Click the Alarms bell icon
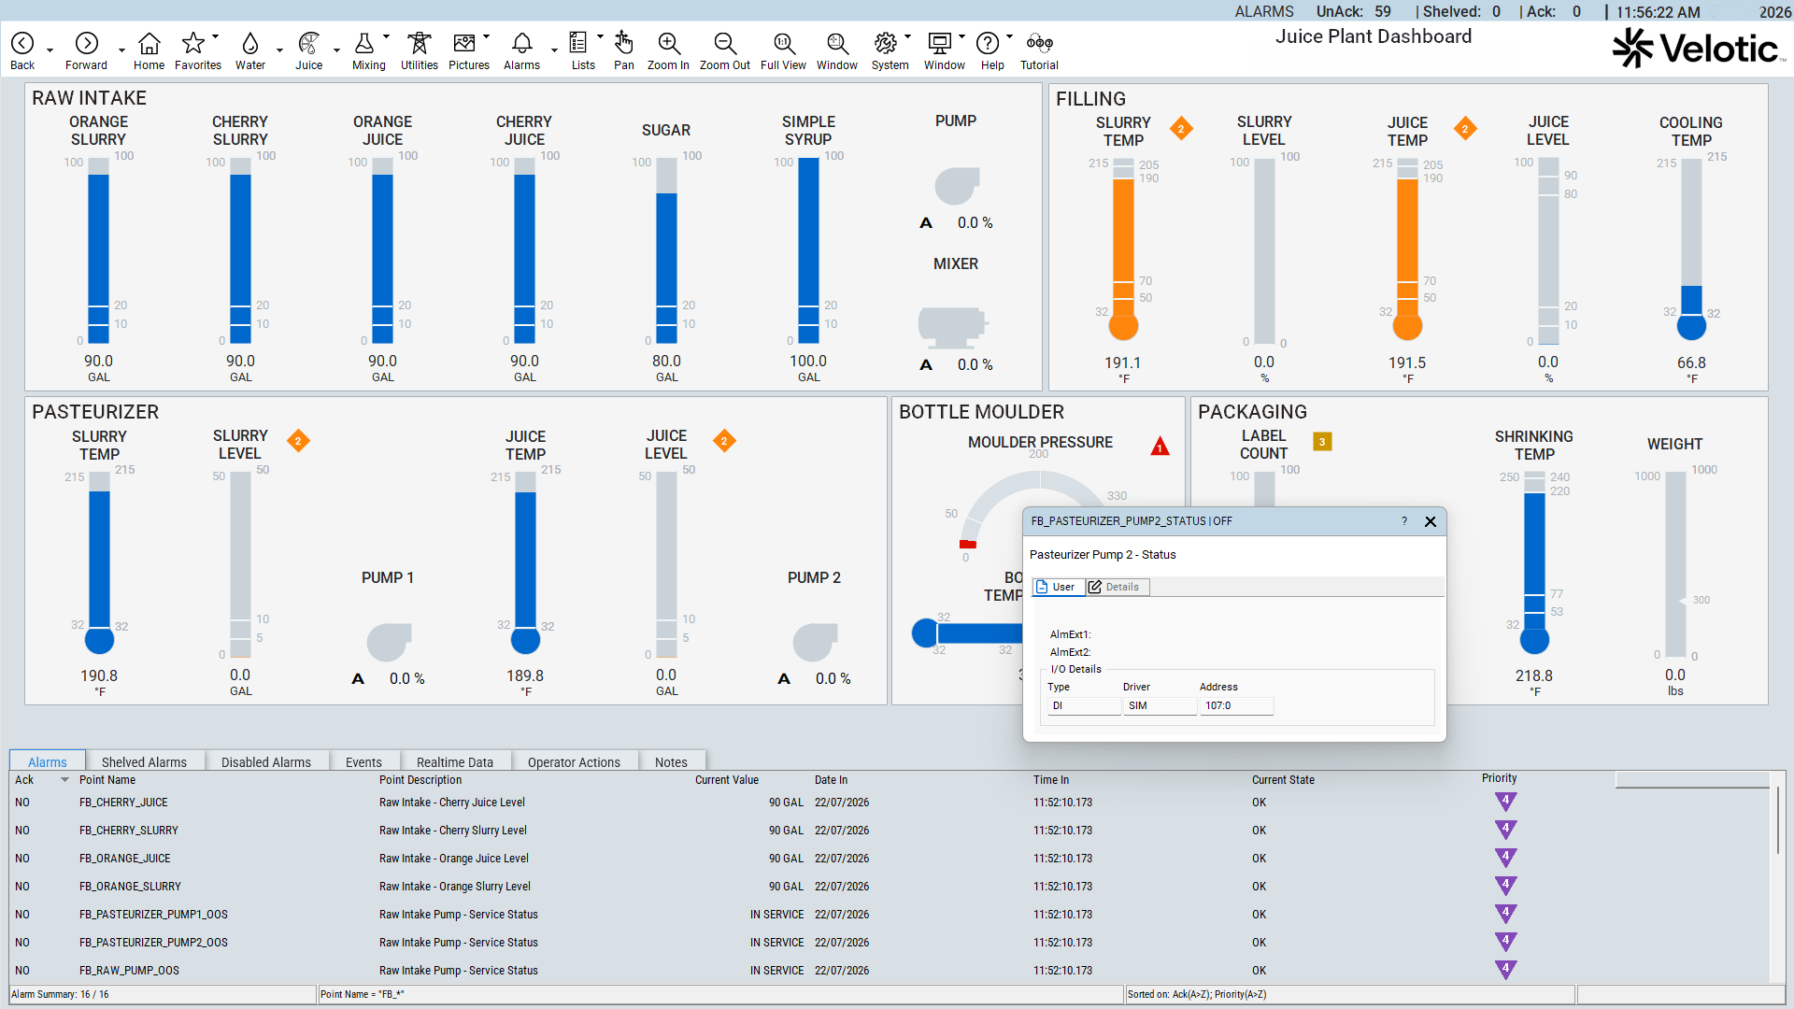Screen dimensions: 1794x1009 (521, 44)
